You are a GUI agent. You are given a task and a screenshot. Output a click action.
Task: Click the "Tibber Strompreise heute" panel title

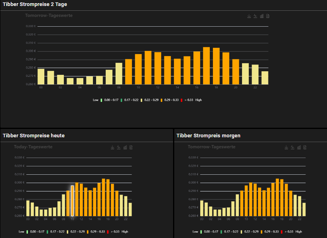tap(33, 136)
